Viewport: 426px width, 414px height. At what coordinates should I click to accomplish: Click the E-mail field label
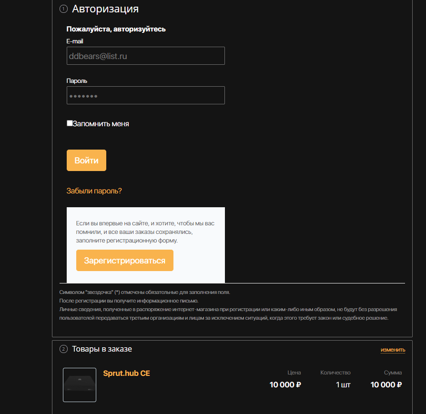pos(75,41)
